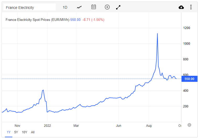The image size is (198, 138).
Task: Click the blue 550.00 value in legend
Action: click(x=75, y=20)
